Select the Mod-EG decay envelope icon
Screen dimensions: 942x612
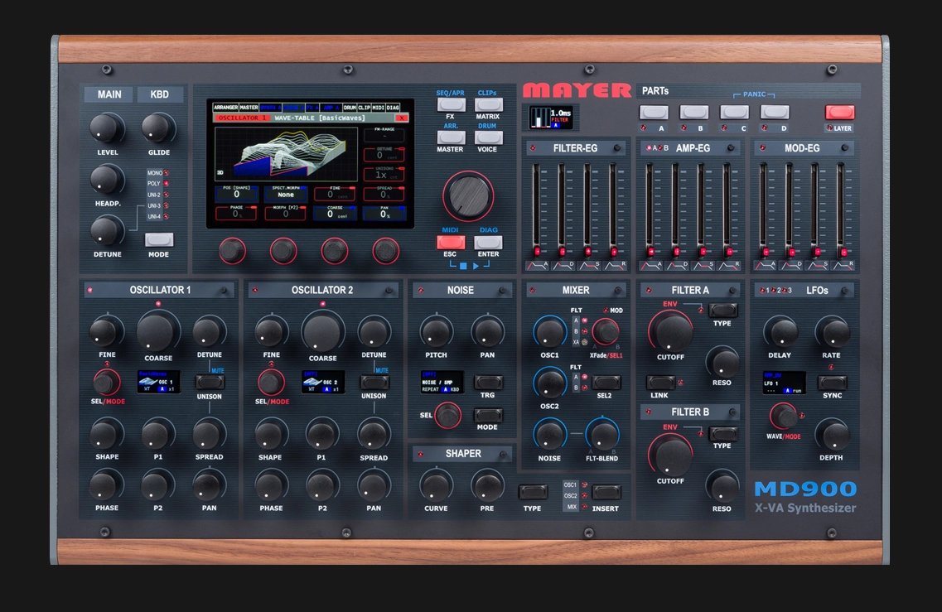pos(790,266)
